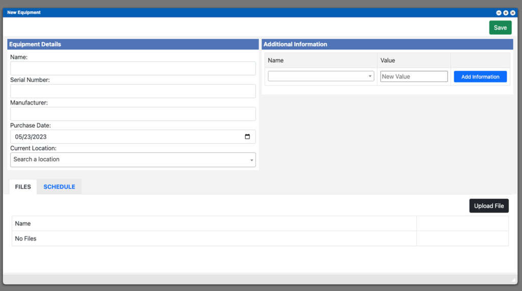522x291 pixels.
Task: Click the Upload File button
Action: (x=489, y=206)
